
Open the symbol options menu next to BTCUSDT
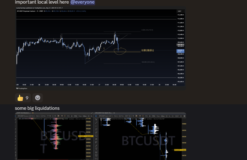tap(35, 116)
